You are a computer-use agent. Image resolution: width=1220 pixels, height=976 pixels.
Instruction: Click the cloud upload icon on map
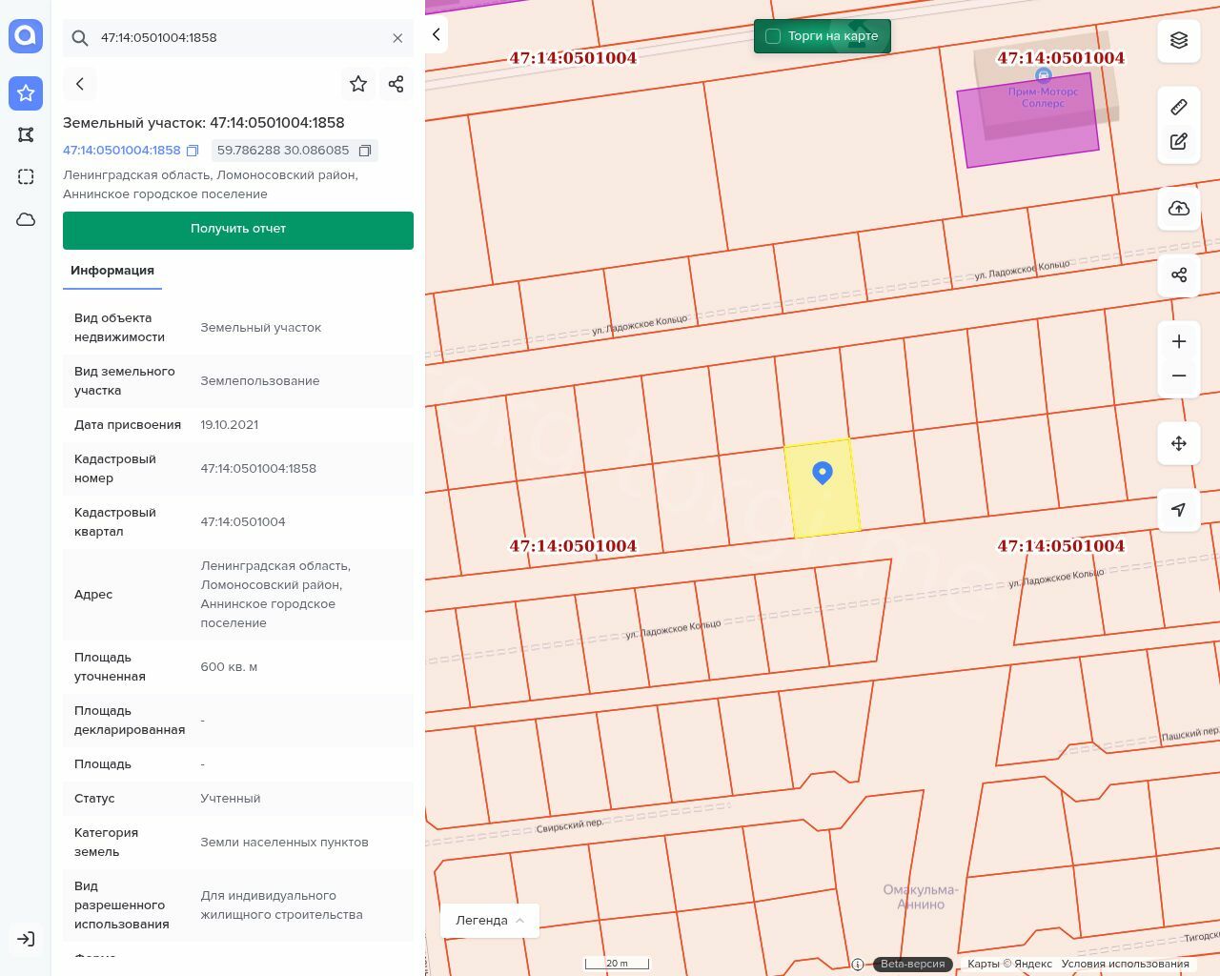point(1179,209)
